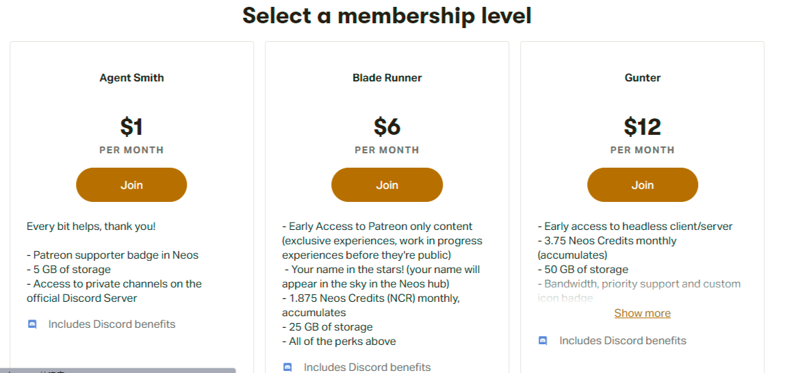This screenshot has width=798, height=373.
Task: Click the '25 GB of storage' perk line
Action: tap(327, 327)
